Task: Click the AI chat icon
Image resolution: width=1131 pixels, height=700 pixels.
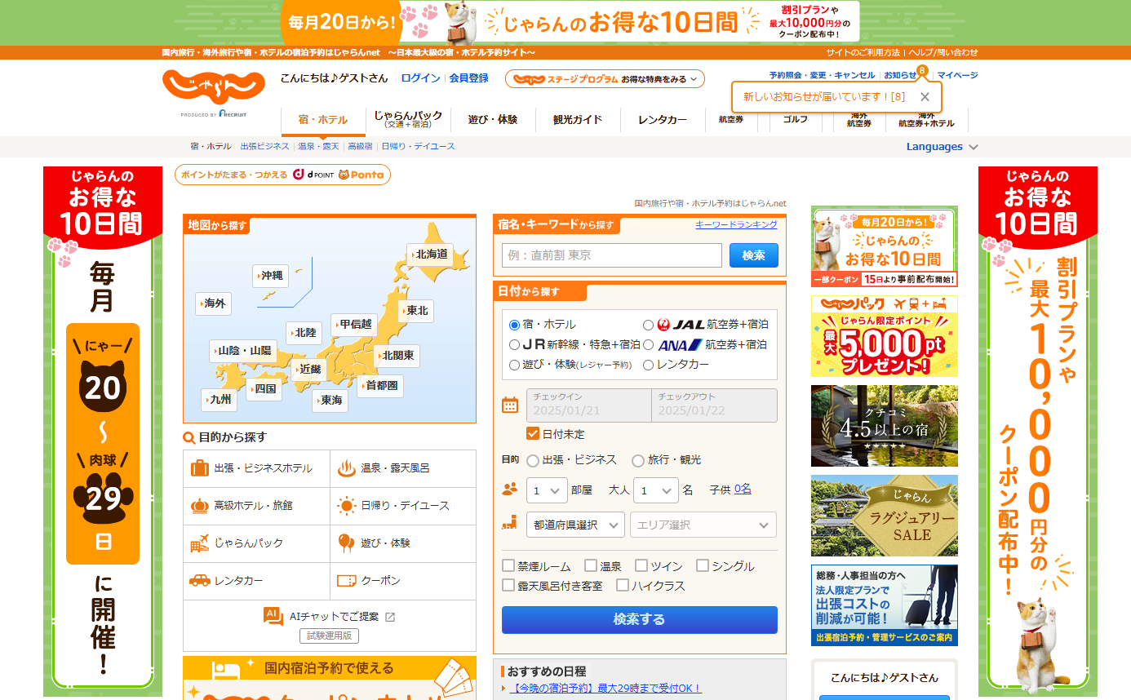Action: tap(273, 617)
